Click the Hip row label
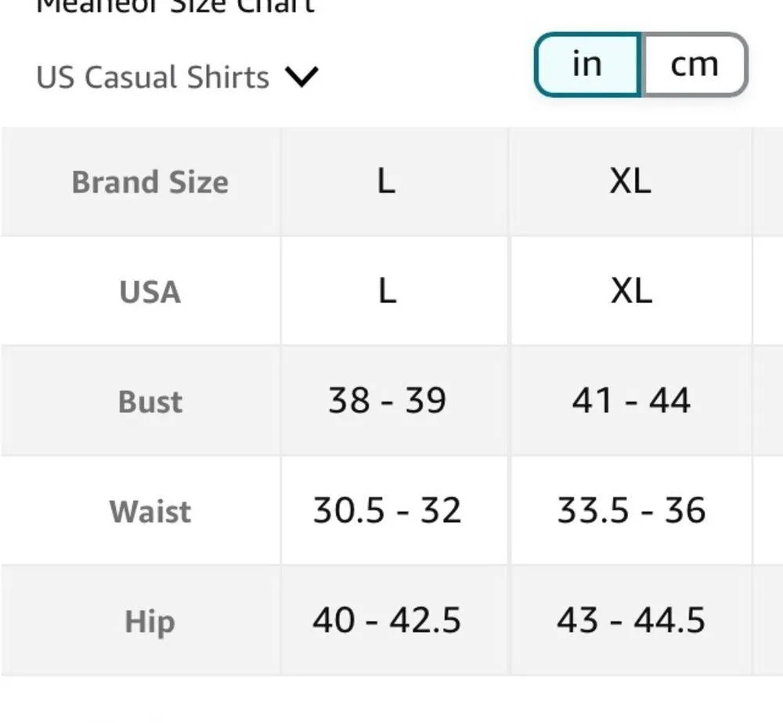This screenshot has height=723, width=783. tap(149, 622)
